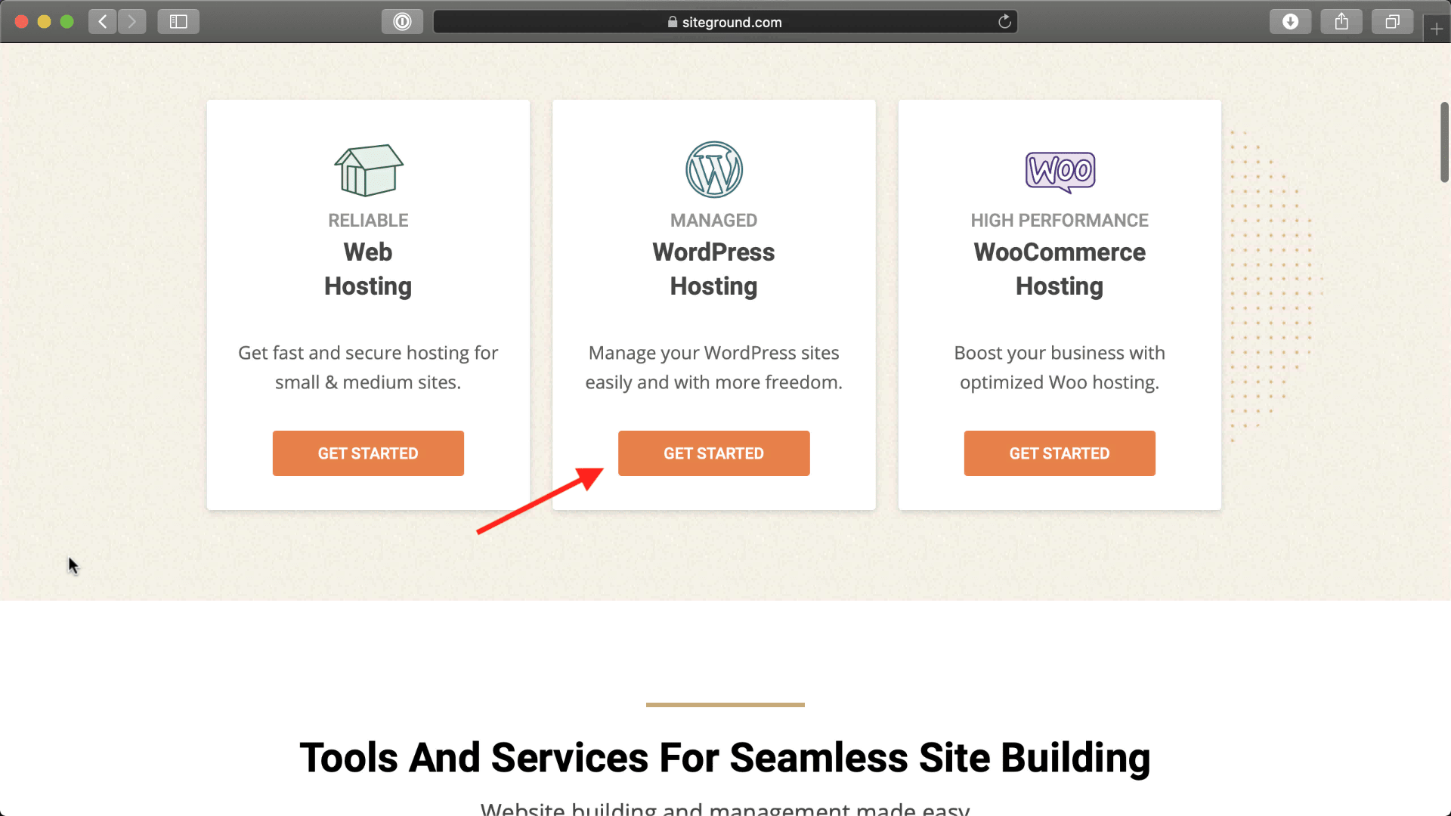1451x816 pixels.
Task: Open the Share menu icon
Action: [1341, 21]
